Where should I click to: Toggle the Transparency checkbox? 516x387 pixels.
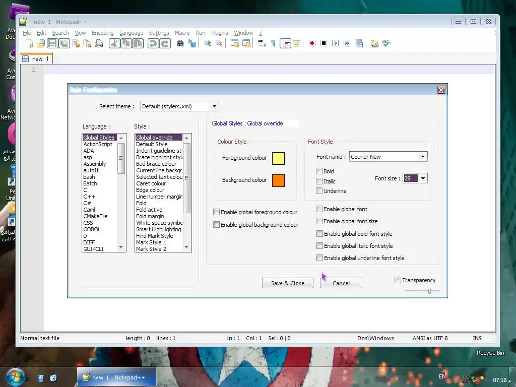pos(398,280)
